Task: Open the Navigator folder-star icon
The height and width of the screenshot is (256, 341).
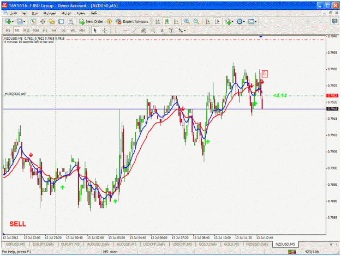Action: coord(52,21)
